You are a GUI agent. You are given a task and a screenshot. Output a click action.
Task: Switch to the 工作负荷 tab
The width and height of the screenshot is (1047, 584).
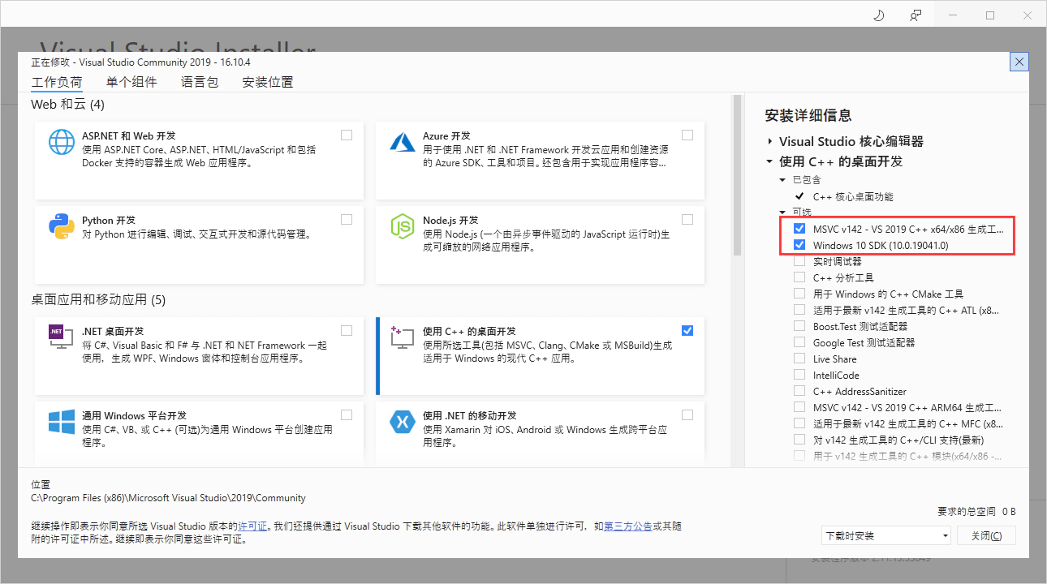57,82
